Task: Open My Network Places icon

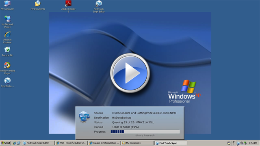Action: 7,22
